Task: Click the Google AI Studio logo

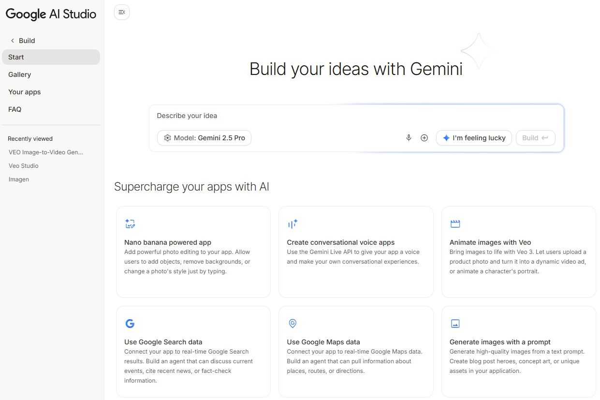Action: pos(51,14)
